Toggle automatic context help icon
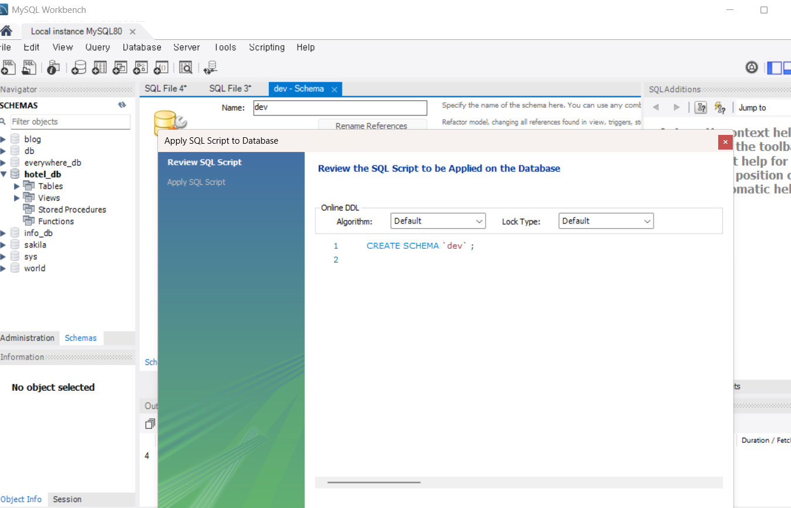Screen dimensions: 791x508 point(720,107)
